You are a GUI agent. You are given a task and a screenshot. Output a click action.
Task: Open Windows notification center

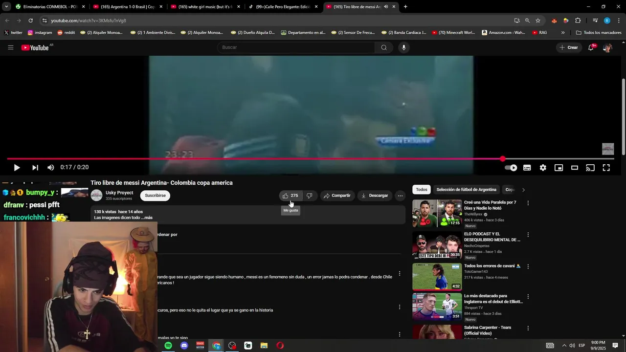click(x=615, y=346)
